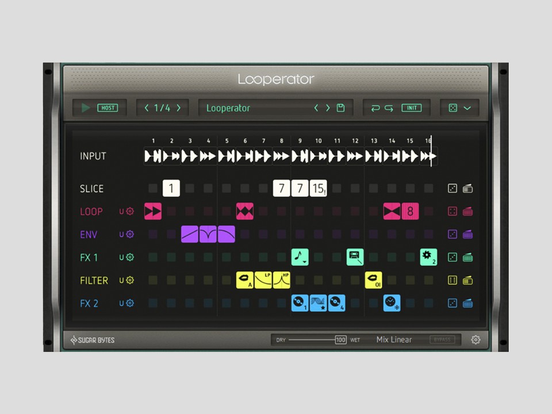Decrease step length left of 1/4

click(147, 108)
